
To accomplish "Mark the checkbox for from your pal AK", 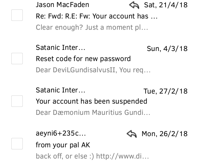I will [17, 144].
